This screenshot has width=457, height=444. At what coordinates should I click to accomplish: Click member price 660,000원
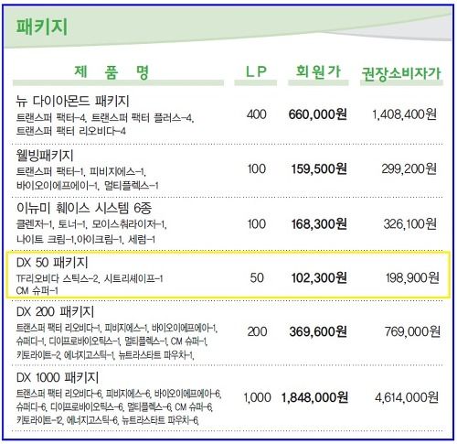coord(317,114)
